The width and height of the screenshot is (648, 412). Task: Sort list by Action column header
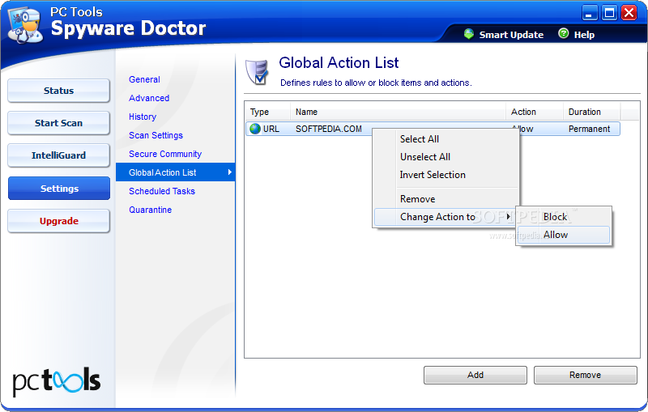click(x=535, y=112)
